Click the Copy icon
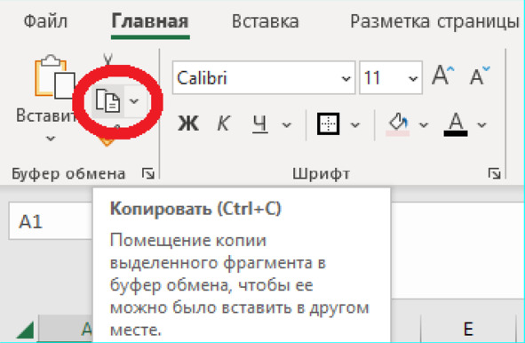 point(107,100)
